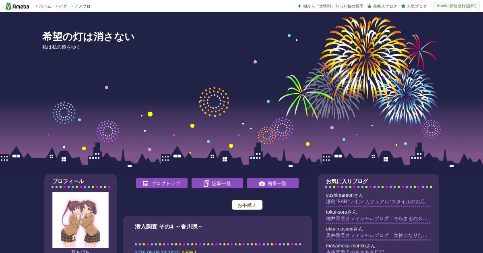Viewport: 483px width, 253px height.
Task: Click the camera icon on 画像一覧 button
Action: (262, 184)
